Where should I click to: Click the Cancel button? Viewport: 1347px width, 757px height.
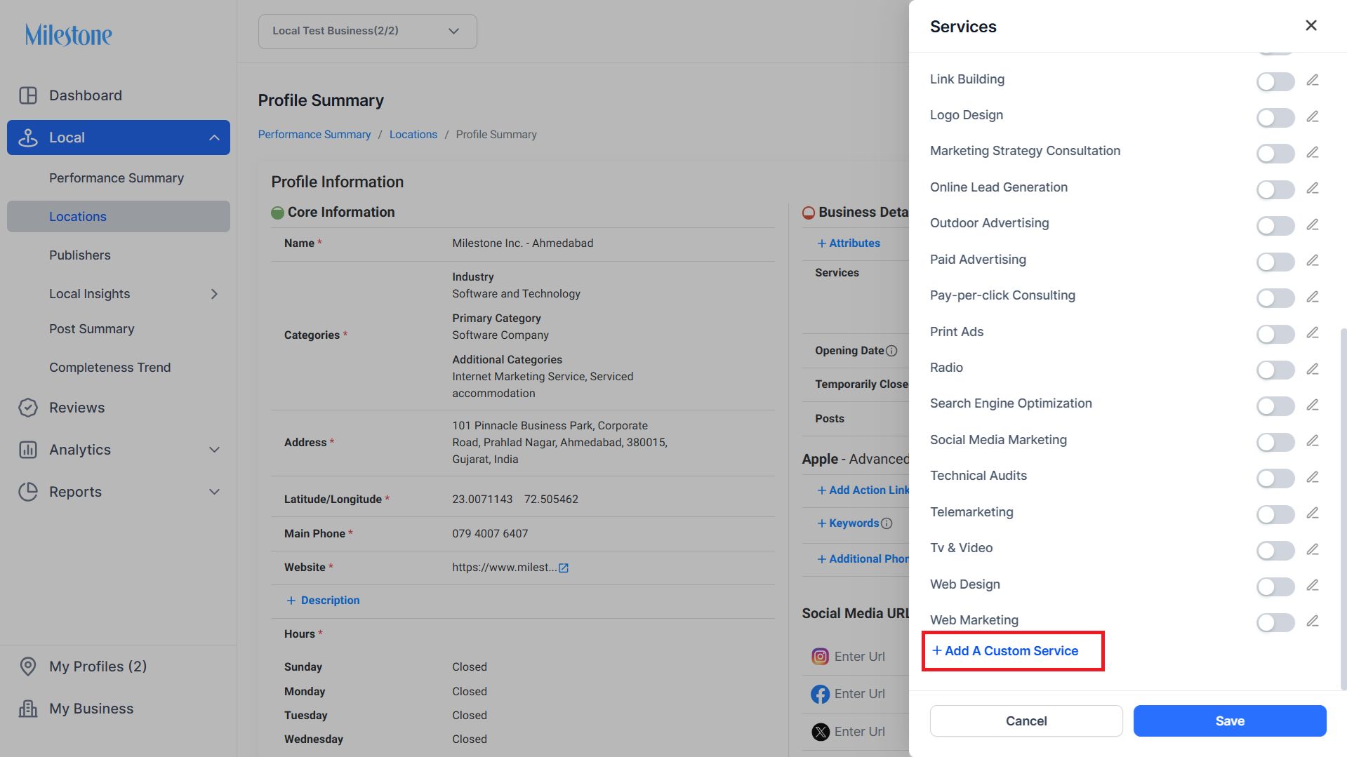[1026, 721]
